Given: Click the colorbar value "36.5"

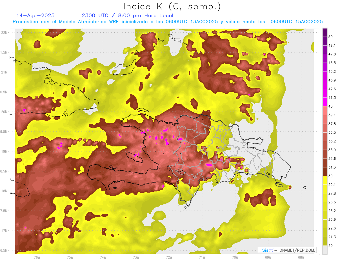Looking at the screenshot, I should tap(332, 133).
